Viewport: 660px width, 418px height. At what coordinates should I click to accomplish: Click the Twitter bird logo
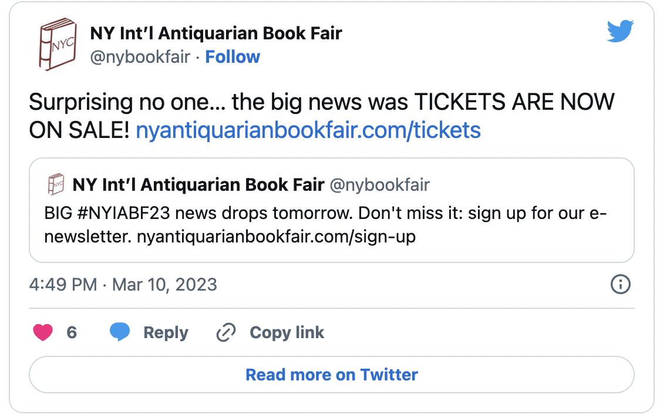(x=619, y=32)
